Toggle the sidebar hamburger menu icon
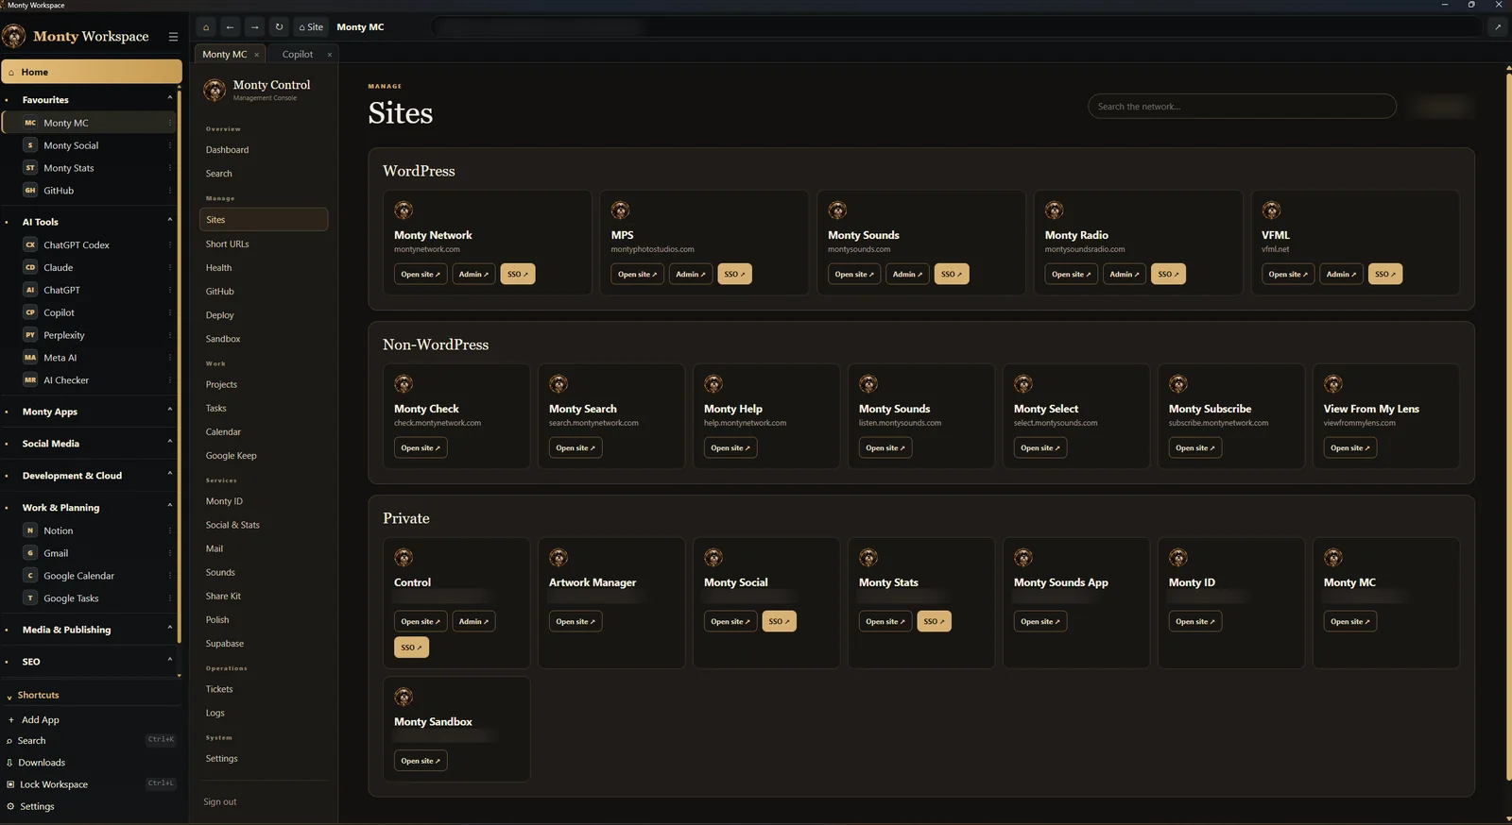This screenshot has width=1512, height=825. (x=173, y=37)
